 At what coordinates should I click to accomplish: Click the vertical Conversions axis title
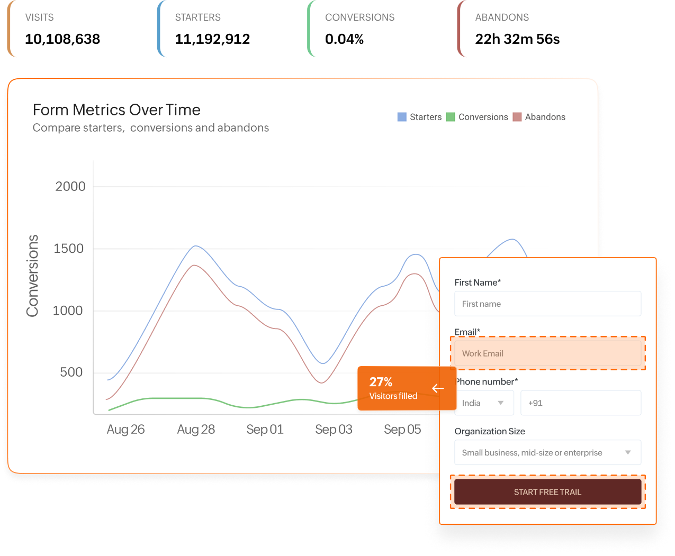32,276
